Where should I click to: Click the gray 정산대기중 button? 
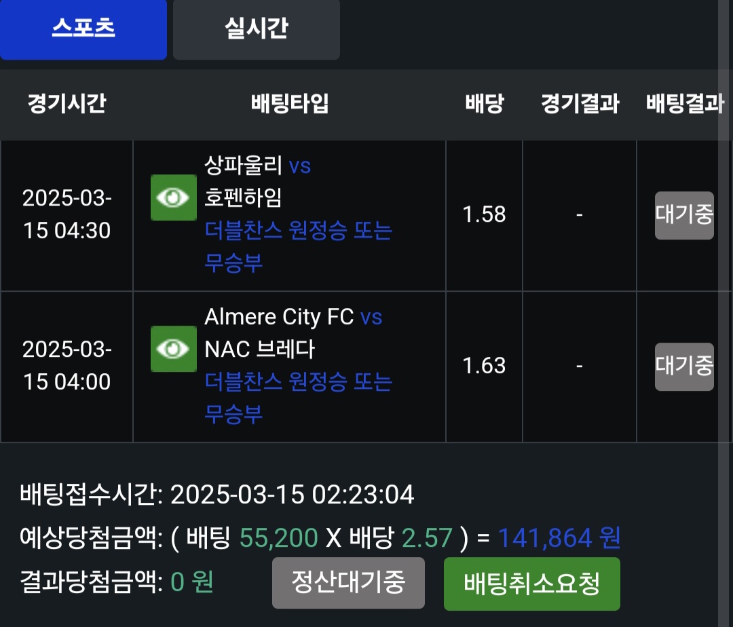click(x=348, y=583)
